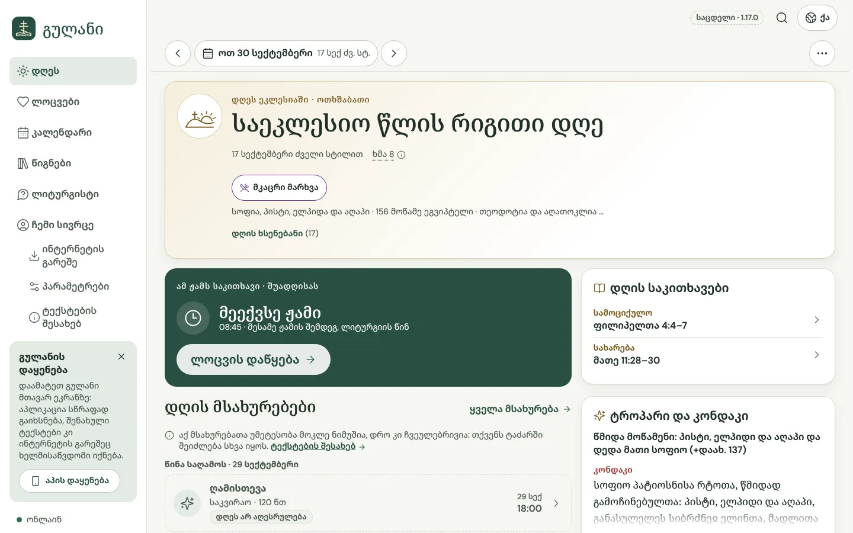Click the მკაცრი მარხვა fasting badge

[279, 188]
